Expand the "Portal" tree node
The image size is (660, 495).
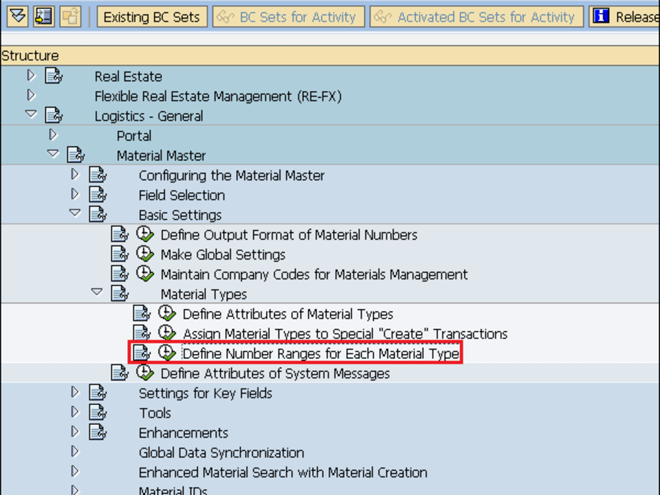click(53, 135)
